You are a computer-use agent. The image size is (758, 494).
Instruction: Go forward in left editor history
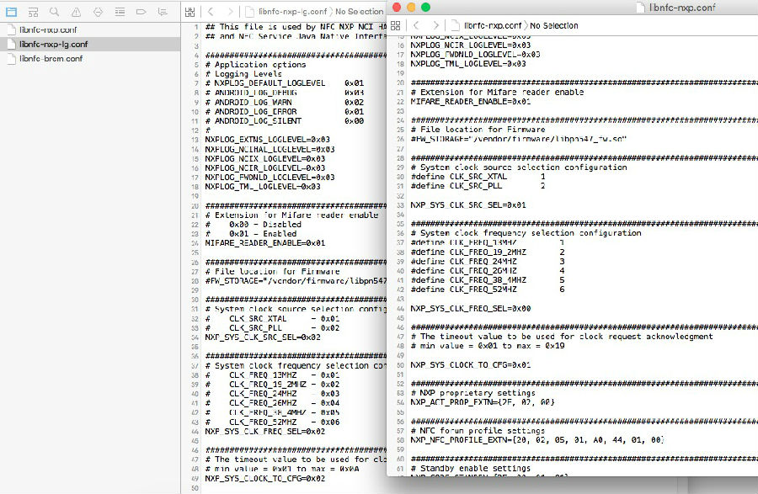[229, 12]
